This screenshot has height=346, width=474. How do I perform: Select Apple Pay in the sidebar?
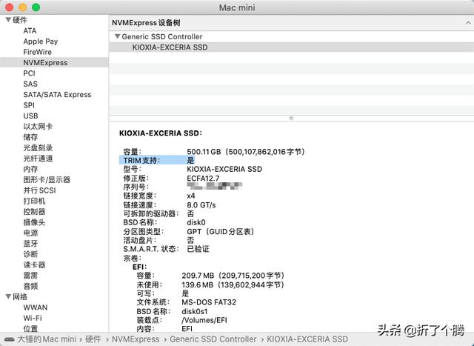[41, 41]
